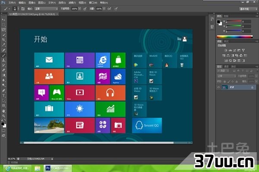Open the History panel icon
259x172 pixels.
tap(212, 19)
